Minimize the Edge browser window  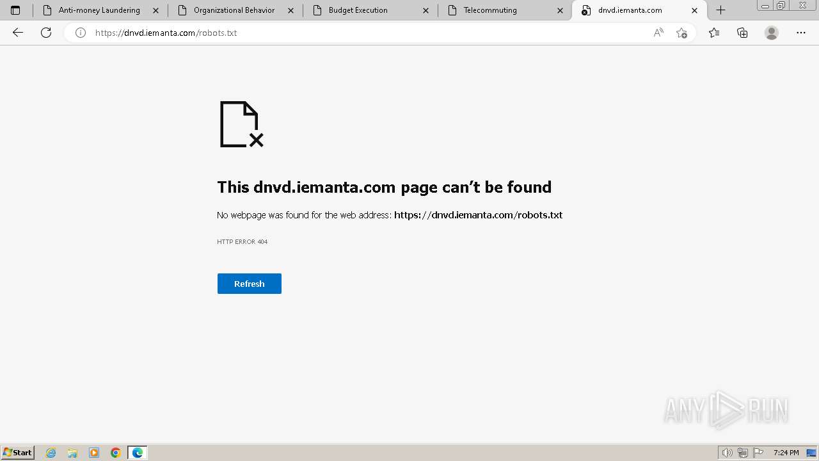[x=765, y=6]
